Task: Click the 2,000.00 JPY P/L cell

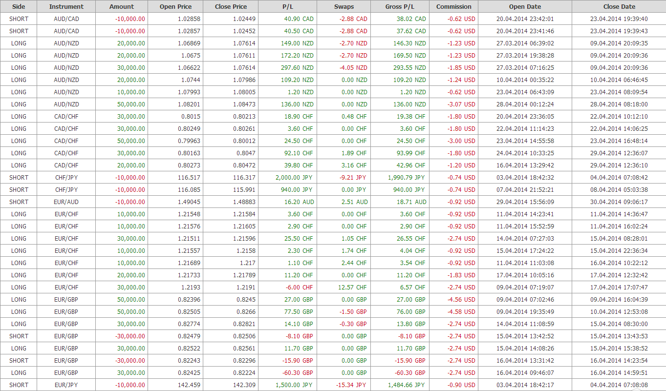Action: point(294,177)
